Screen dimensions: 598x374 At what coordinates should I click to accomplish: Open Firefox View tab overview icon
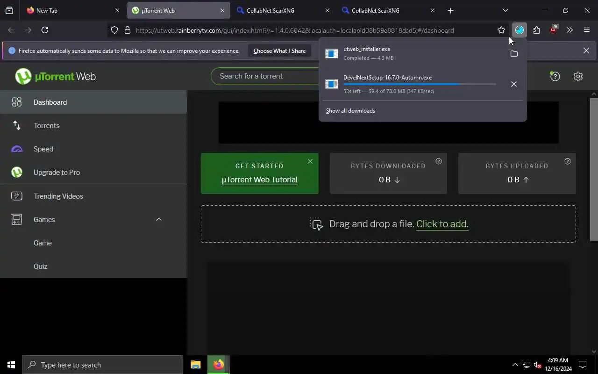(9, 10)
